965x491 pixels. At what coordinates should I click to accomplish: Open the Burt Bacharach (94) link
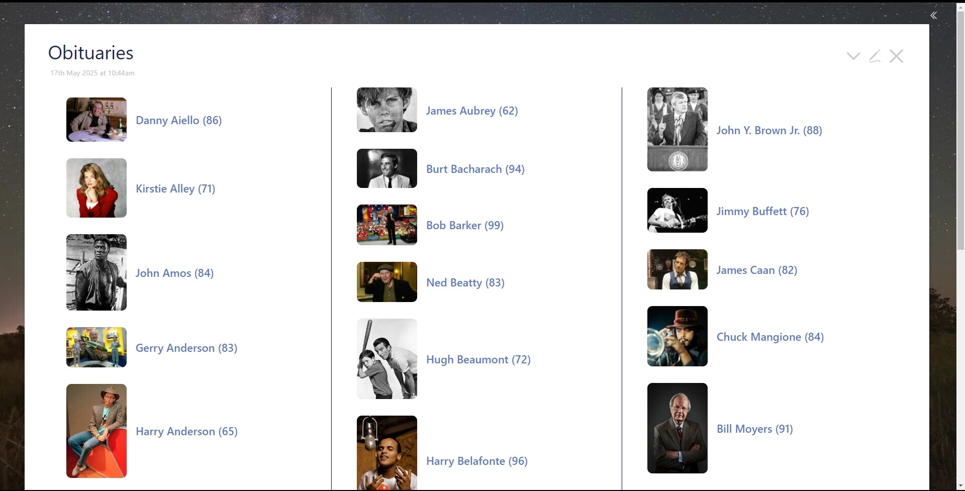(x=475, y=169)
